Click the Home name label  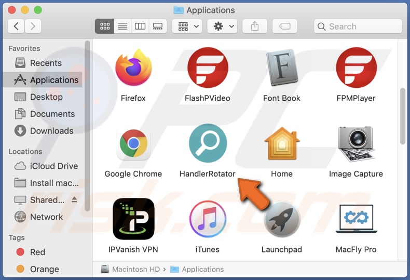282,174
